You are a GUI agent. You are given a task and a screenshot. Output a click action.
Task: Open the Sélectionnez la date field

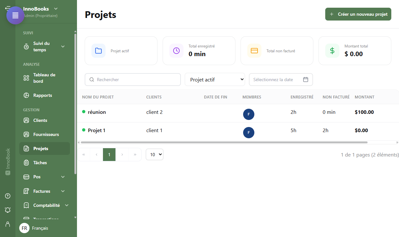(x=281, y=80)
